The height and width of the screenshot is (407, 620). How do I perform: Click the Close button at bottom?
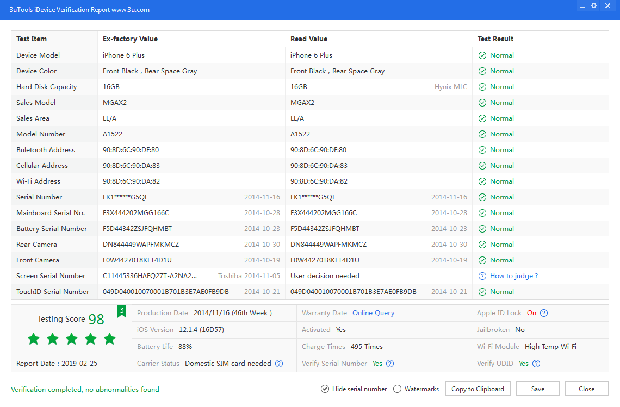coord(586,389)
